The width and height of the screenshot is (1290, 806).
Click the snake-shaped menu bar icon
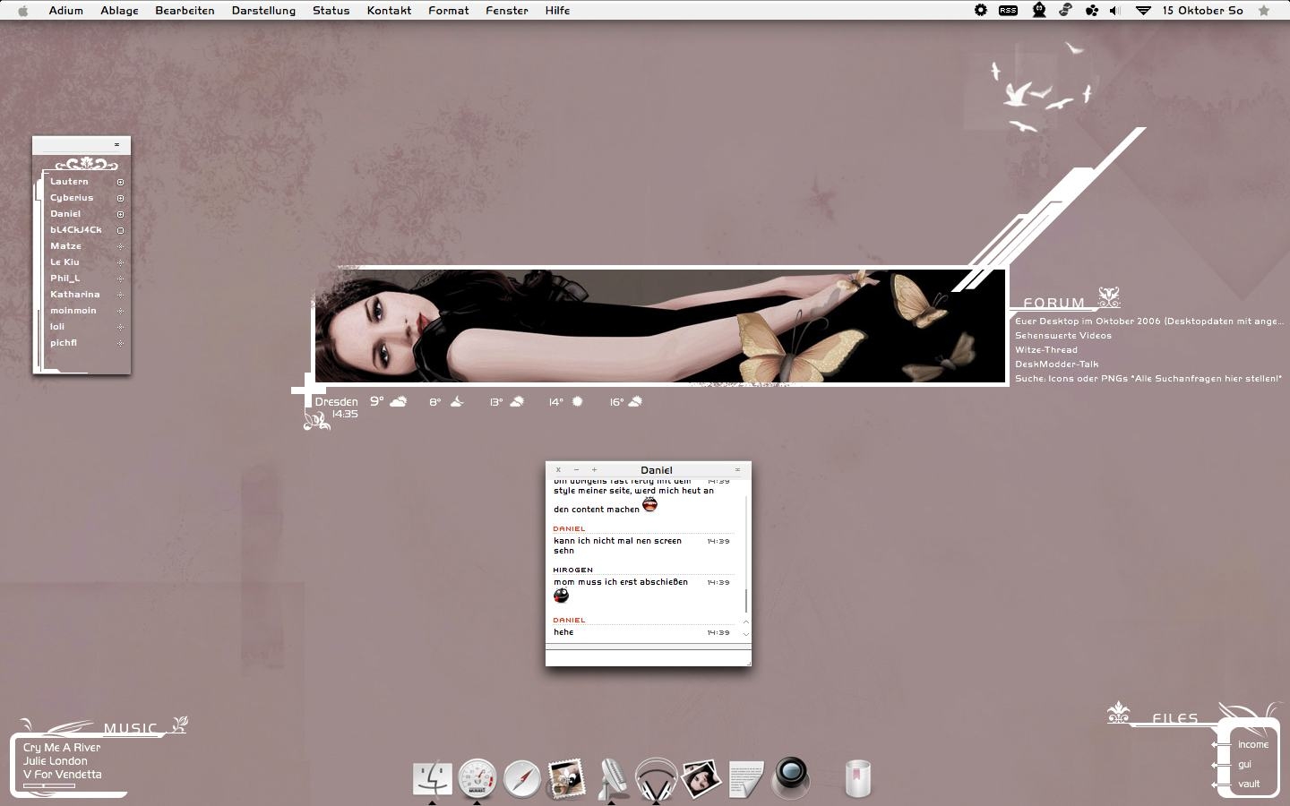(1065, 11)
